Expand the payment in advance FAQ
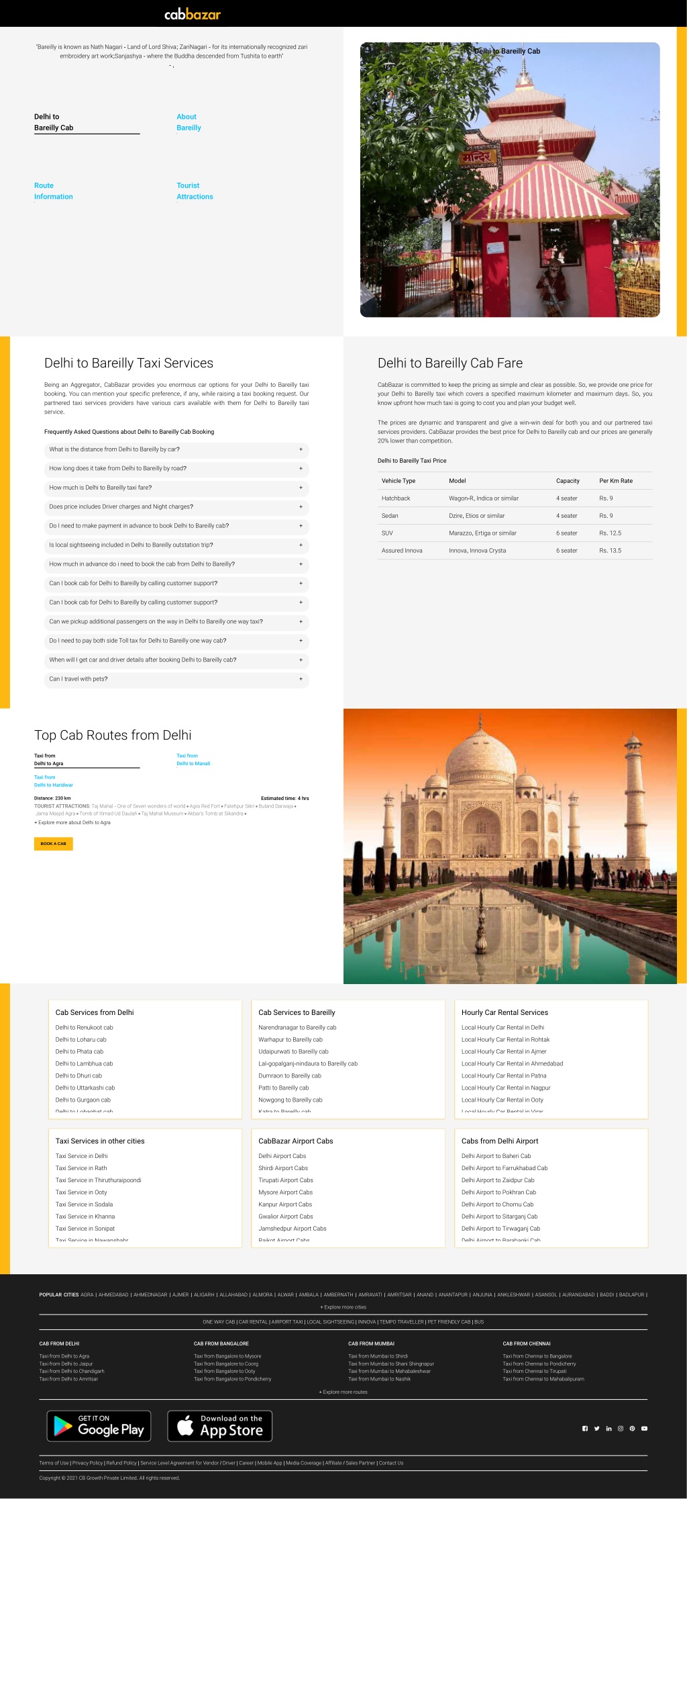The width and height of the screenshot is (687, 1682). tap(176, 526)
